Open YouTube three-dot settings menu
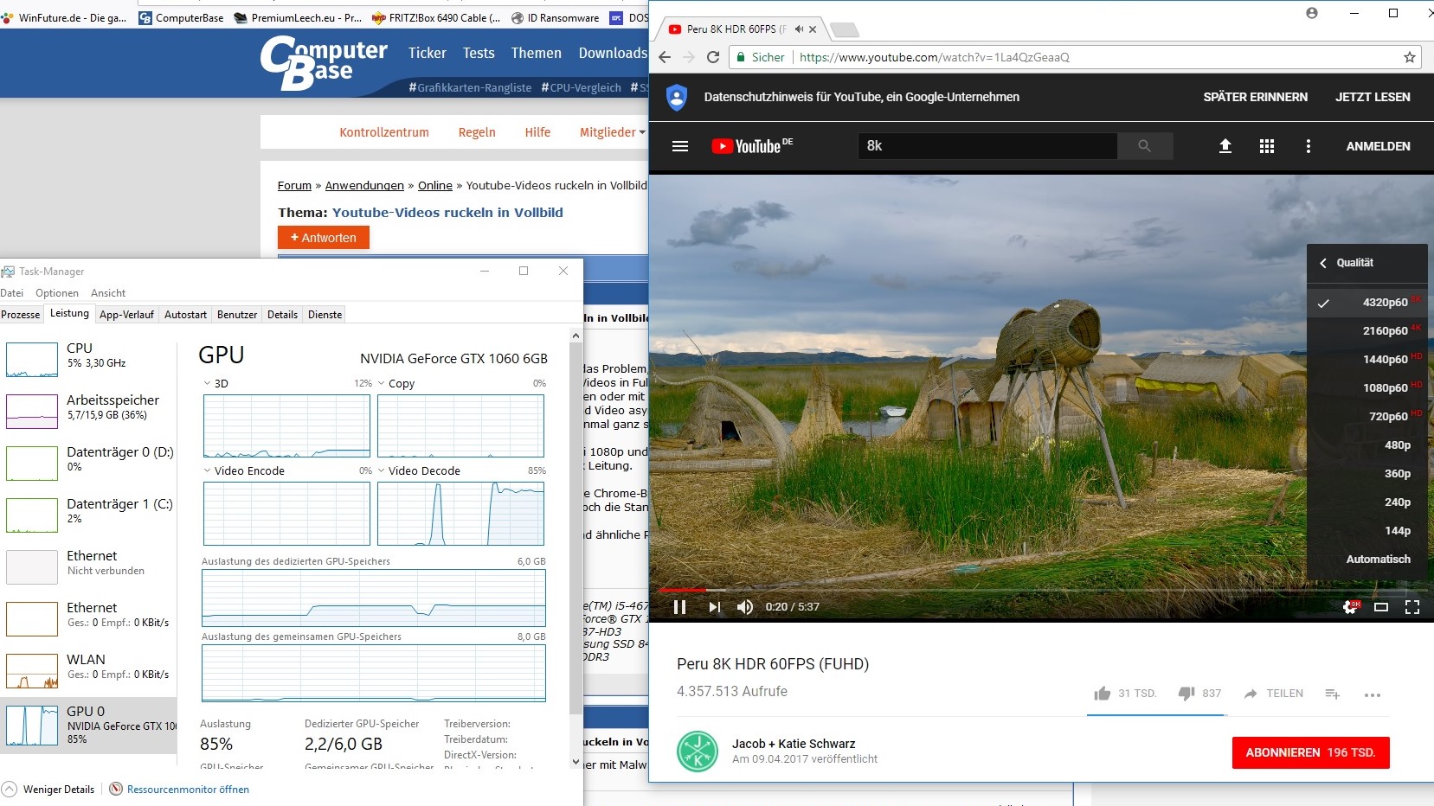The width and height of the screenshot is (1434, 806). pos(1309,146)
